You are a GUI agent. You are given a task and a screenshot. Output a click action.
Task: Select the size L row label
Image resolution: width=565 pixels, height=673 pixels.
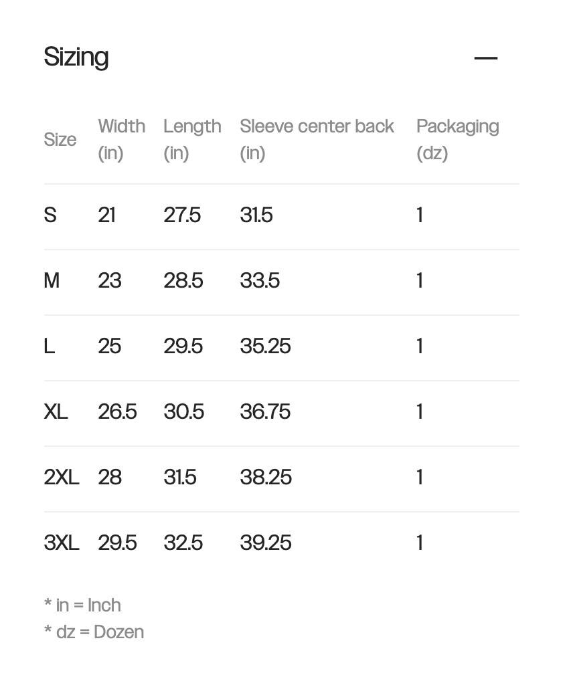pyautogui.click(x=49, y=346)
